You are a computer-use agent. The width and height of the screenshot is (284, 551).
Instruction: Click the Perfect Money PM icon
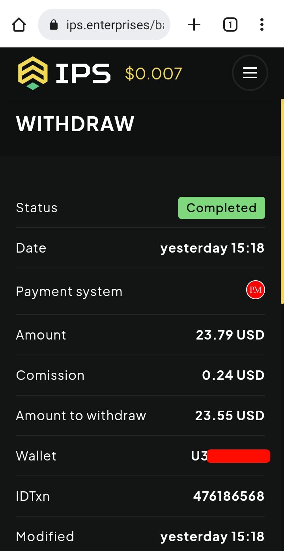[255, 291]
